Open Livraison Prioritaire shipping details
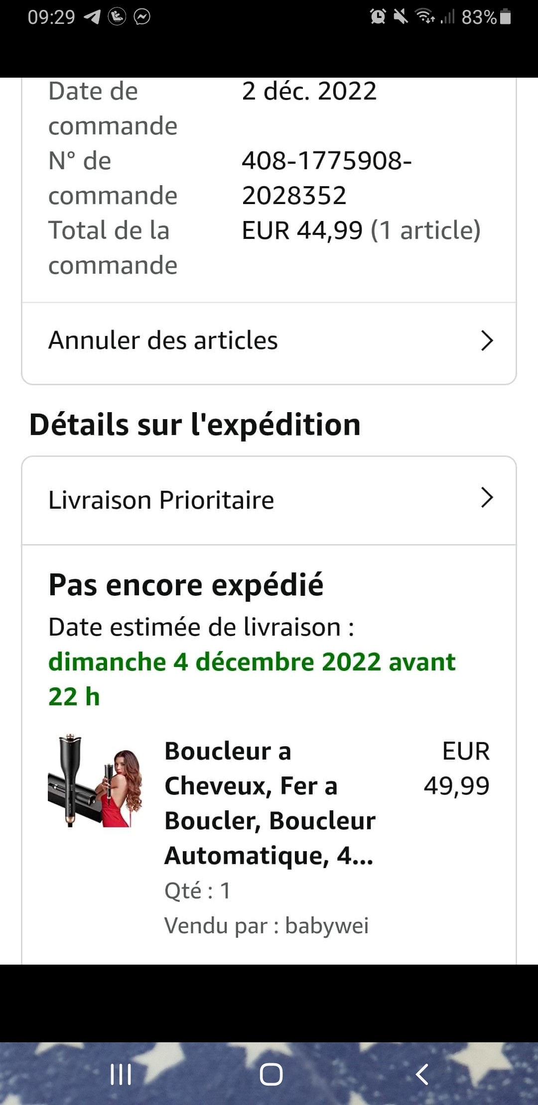This screenshot has width=538, height=1105. pos(161,500)
